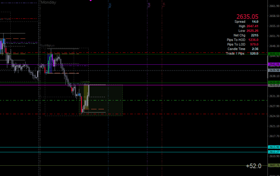Select the purple 2642.05 price label
The image size is (280, 176).
pyautogui.click(x=274, y=64)
